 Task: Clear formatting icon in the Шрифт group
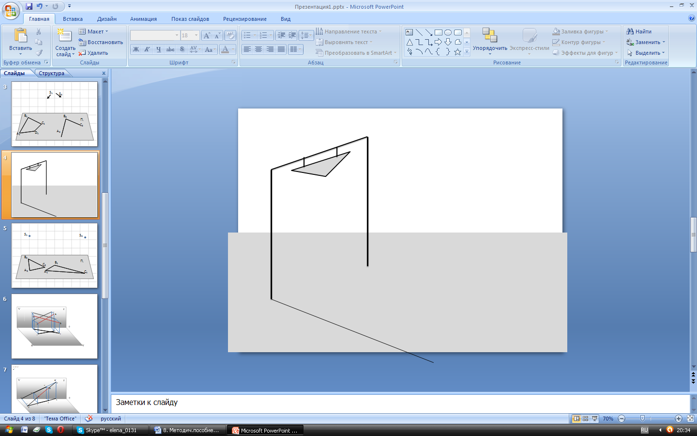pos(230,35)
